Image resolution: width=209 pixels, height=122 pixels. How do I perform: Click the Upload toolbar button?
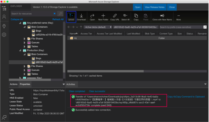tap(71, 17)
